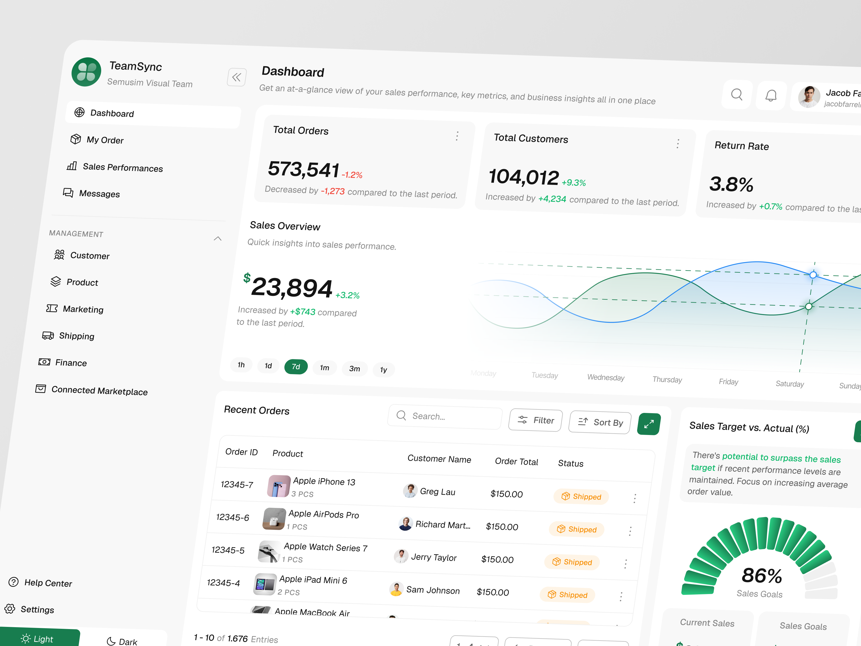
Task: Open Connected Marketplace via its bag icon
Action: click(x=40, y=389)
